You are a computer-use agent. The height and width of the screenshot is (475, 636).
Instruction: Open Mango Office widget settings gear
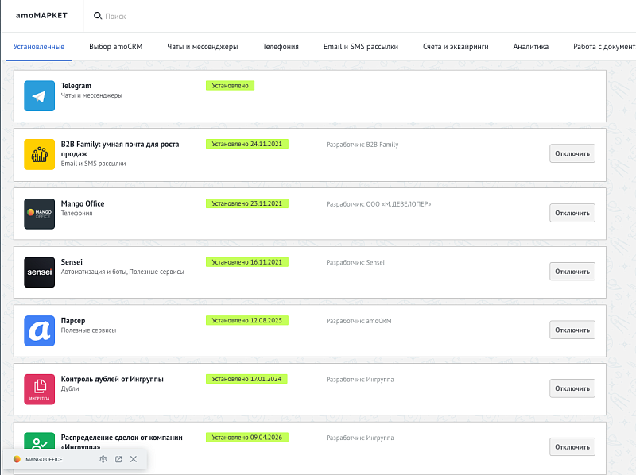[x=103, y=459]
